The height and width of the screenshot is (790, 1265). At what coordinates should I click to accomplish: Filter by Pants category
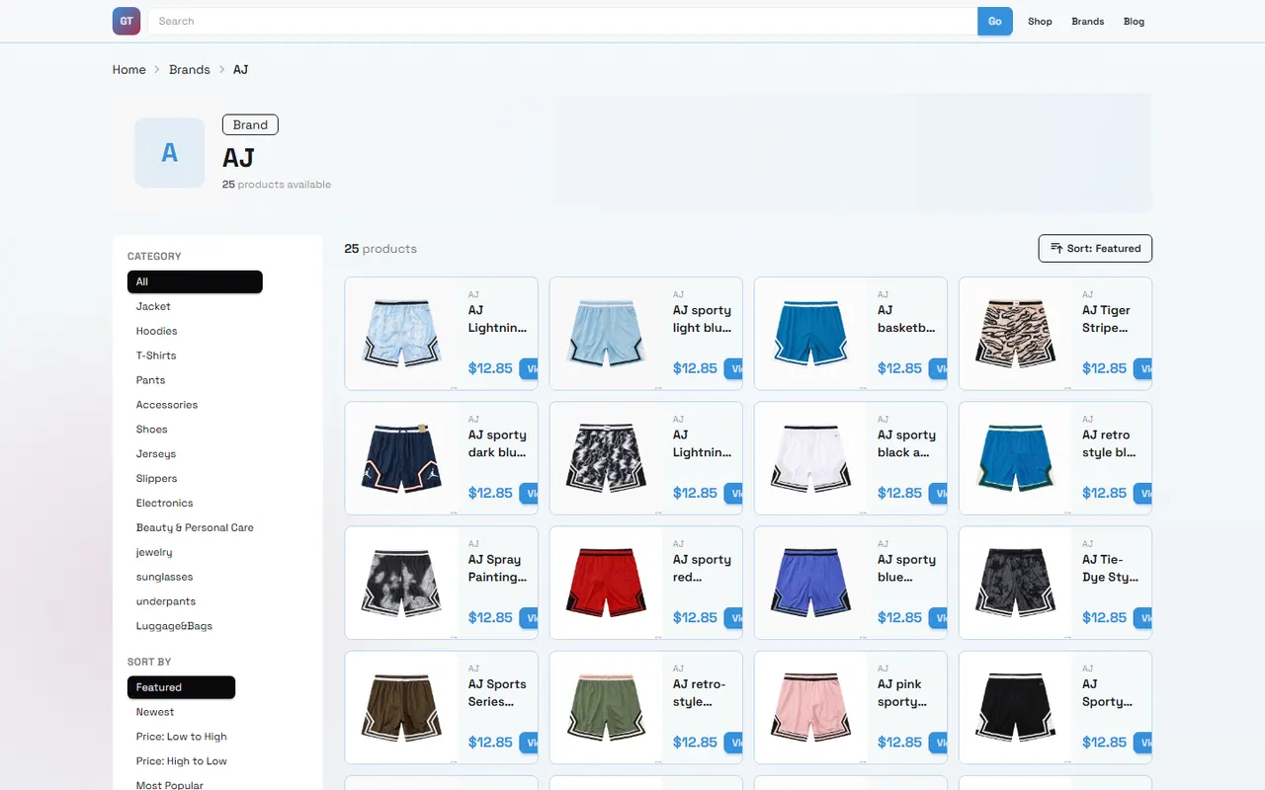pyautogui.click(x=150, y=380)
